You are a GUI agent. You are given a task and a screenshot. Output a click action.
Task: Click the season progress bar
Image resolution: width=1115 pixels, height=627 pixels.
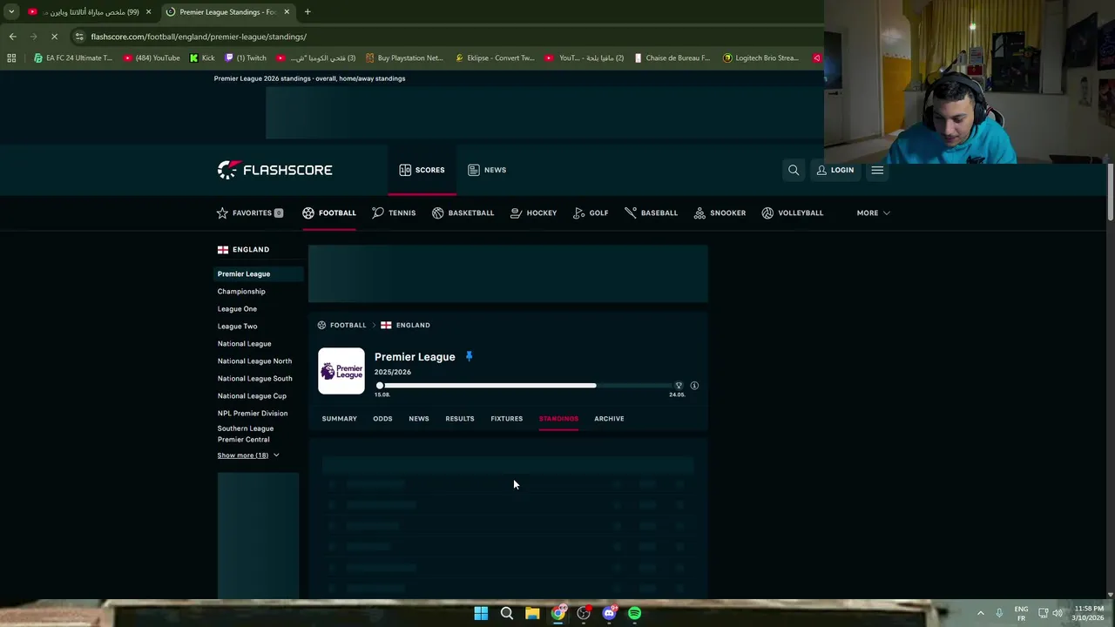525,385
